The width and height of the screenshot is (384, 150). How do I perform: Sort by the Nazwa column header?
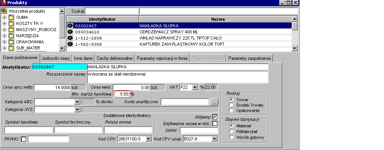[x=215, y=19]
